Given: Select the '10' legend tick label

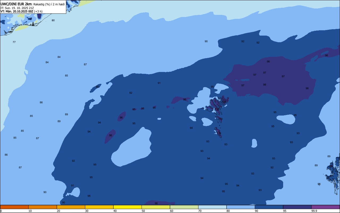Looking at the screenshot, I should coord(30,211).
